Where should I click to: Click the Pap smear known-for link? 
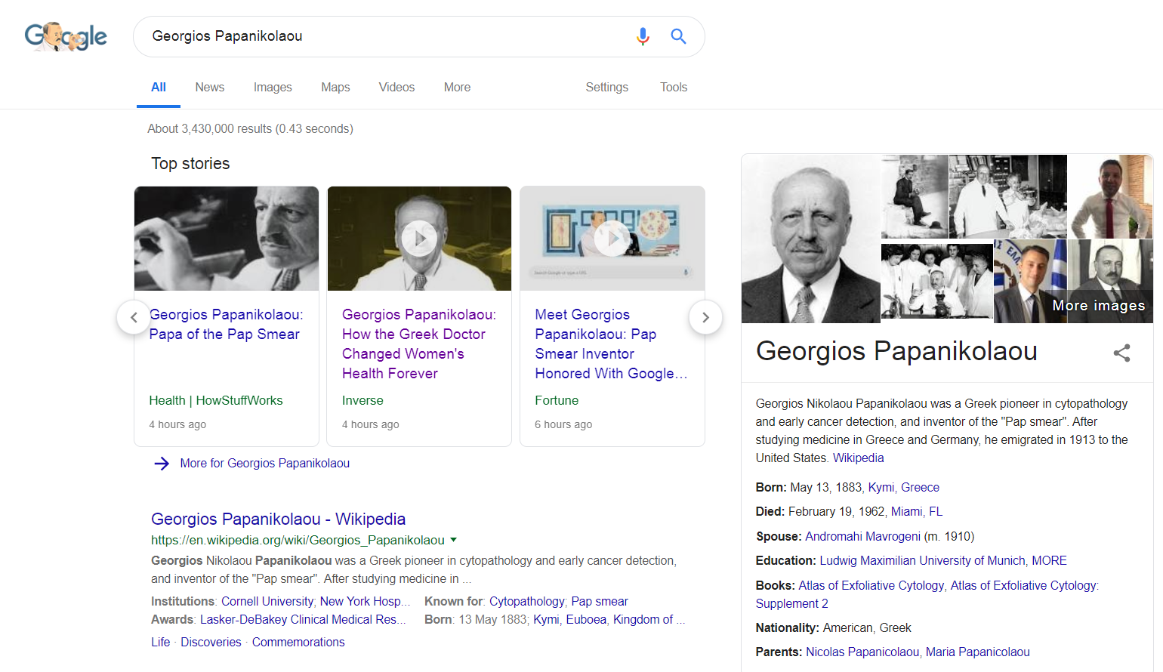tap(600, 601)
